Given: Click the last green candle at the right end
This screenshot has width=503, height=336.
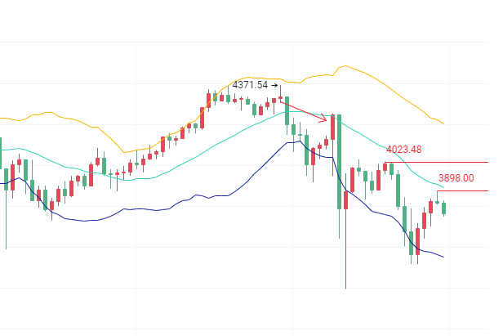Looking at the screenshot, I should click(444, 208).
